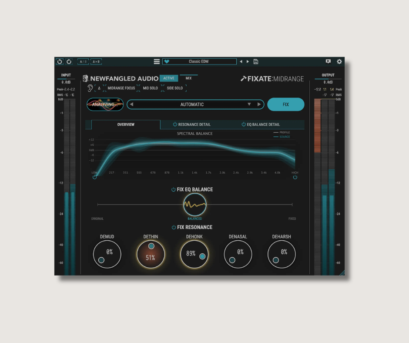Click the EQ balance slider handle
This screenshot has height=343, width=409.
point(195,205)
